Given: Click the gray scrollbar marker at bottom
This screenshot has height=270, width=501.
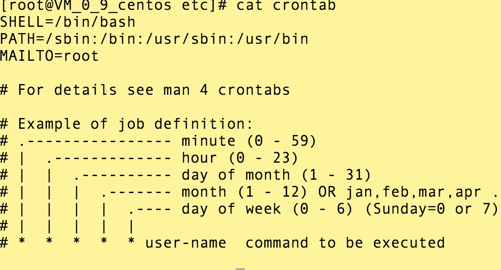Looking at the screenshot, I should pos(240,269).
